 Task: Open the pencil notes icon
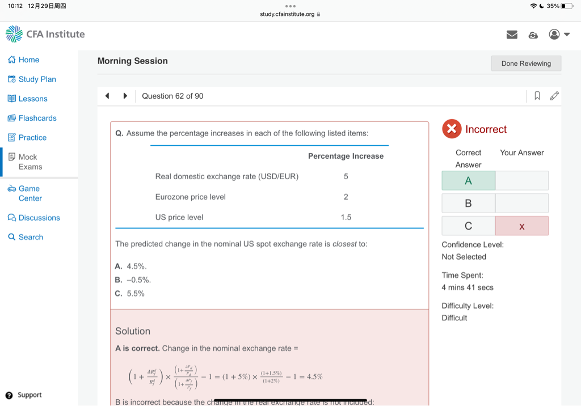(554, 96)
